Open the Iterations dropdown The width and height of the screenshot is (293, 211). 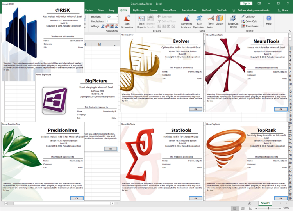117,17
